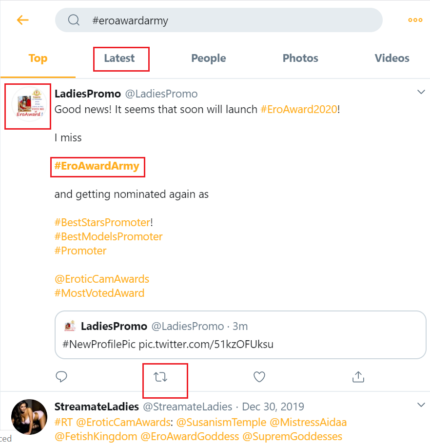430x445 pixels.
Task: Open the LadiesPromo profile avatar
Action: 28,106
